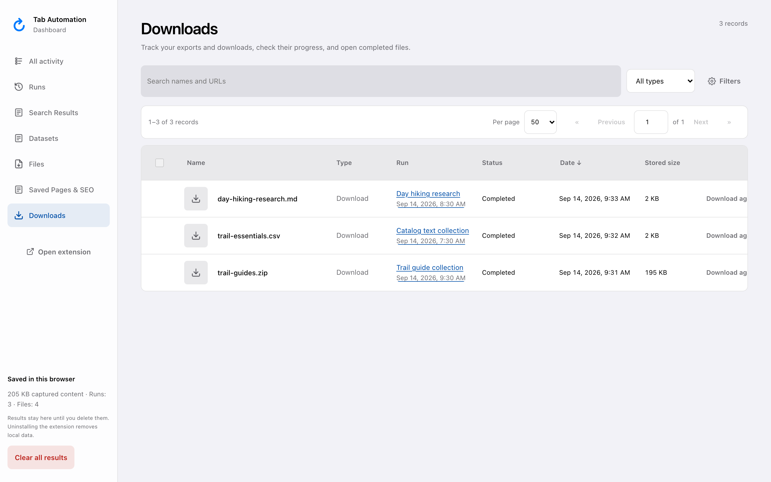The image size is (771, 482).
Task: Click download icon beside day-hiking-research.md
Action: pyautogui.click(x=196, y=199)
